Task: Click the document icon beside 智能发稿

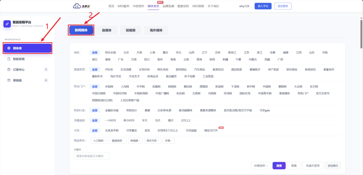Action: pyautogui.click(x=9, y=59)
